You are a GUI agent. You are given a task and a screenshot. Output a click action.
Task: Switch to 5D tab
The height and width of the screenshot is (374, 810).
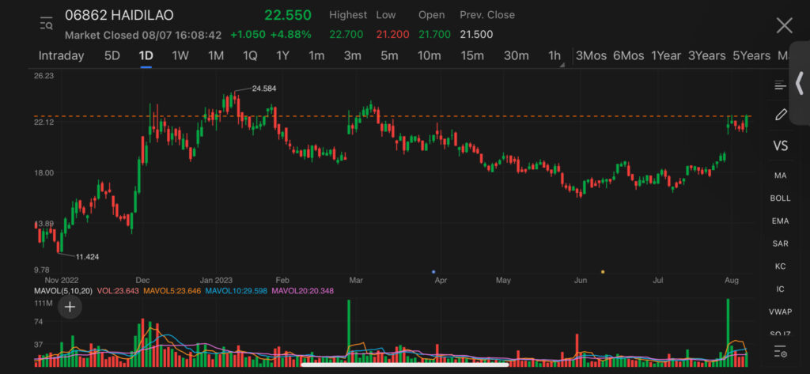click(x=112, y=56)
